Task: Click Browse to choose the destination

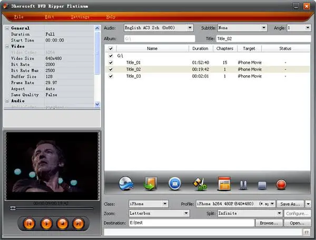Action: click(269, 223)
